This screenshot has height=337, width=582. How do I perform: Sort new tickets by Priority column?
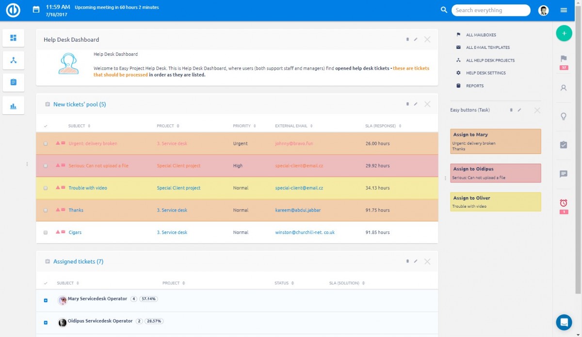tap(241, 126)
